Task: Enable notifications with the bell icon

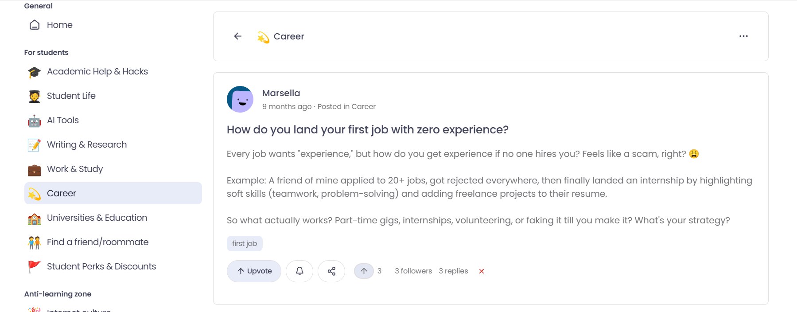Action: coord(299,271)
